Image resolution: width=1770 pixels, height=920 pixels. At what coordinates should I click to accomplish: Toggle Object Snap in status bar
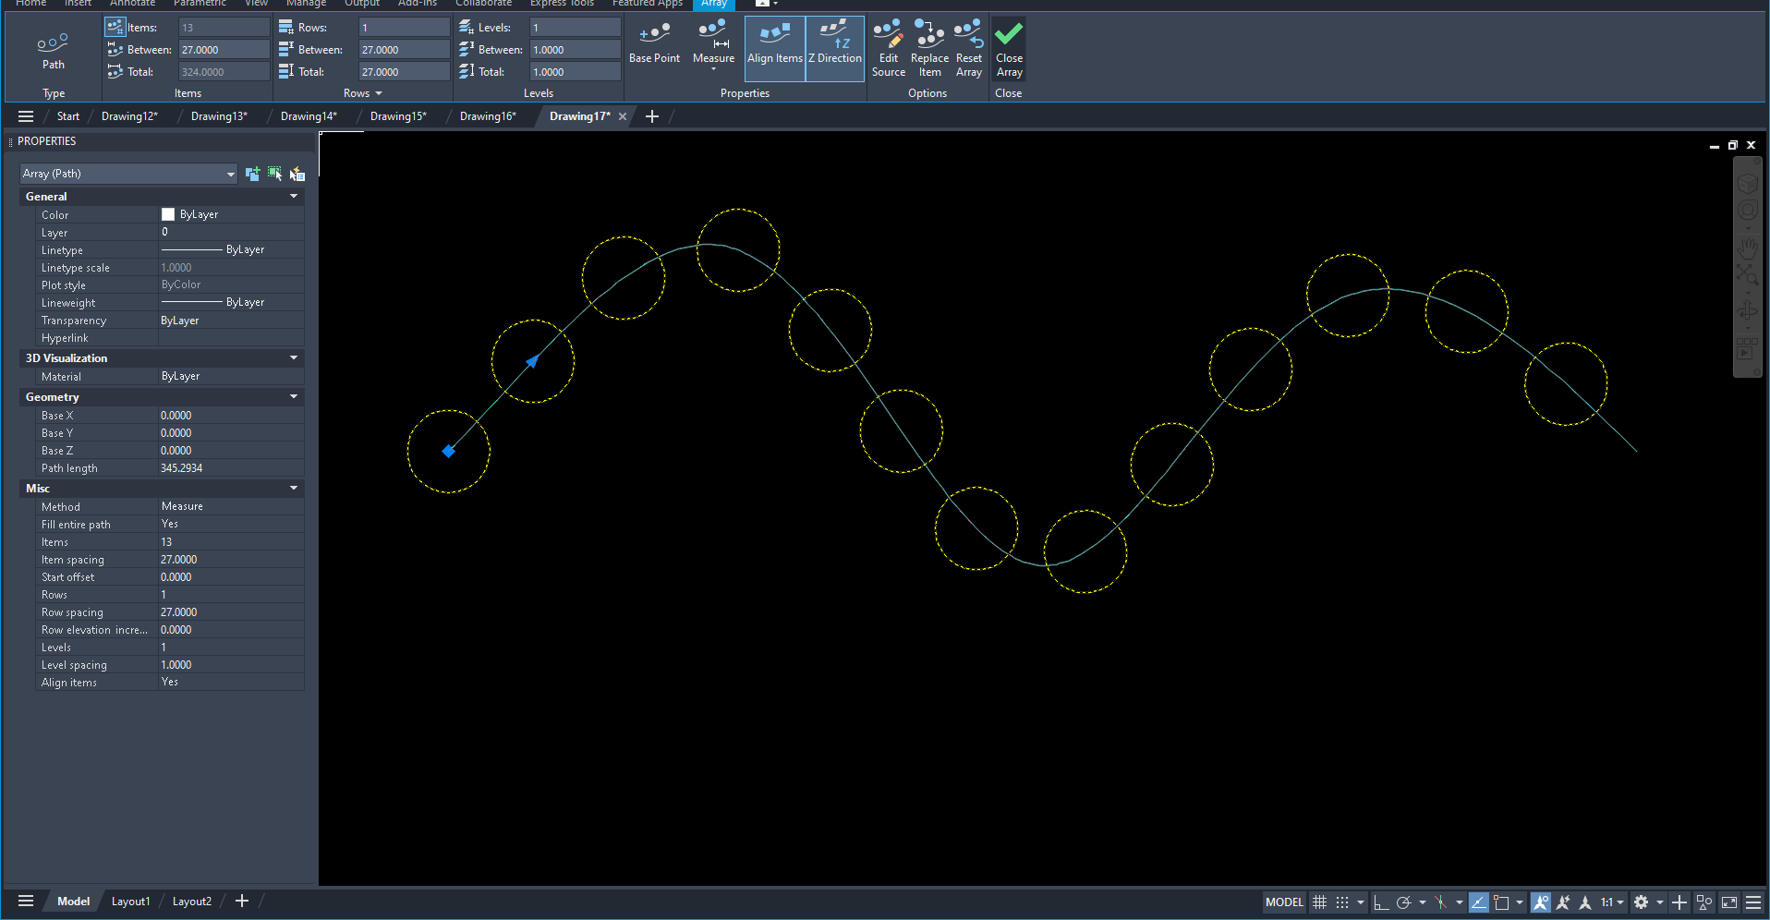[1501, 902]
